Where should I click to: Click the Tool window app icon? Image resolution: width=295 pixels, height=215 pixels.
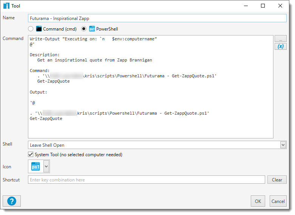coord(6,6)
